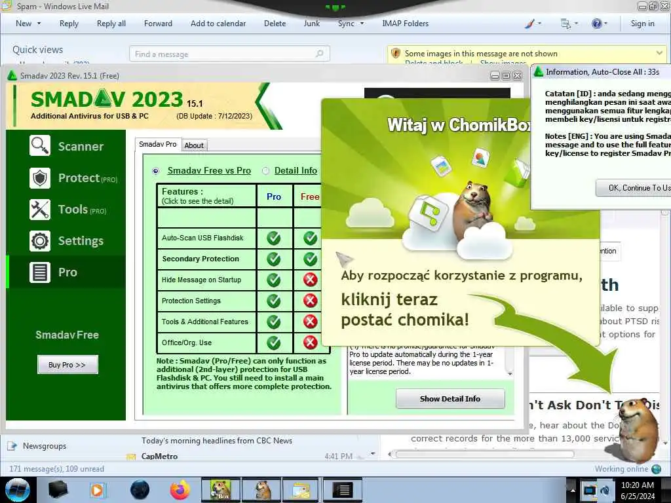This screenshot has height=503, width=671.
Task: Open the Scanner section in Smadav
Action: point(66,146)
